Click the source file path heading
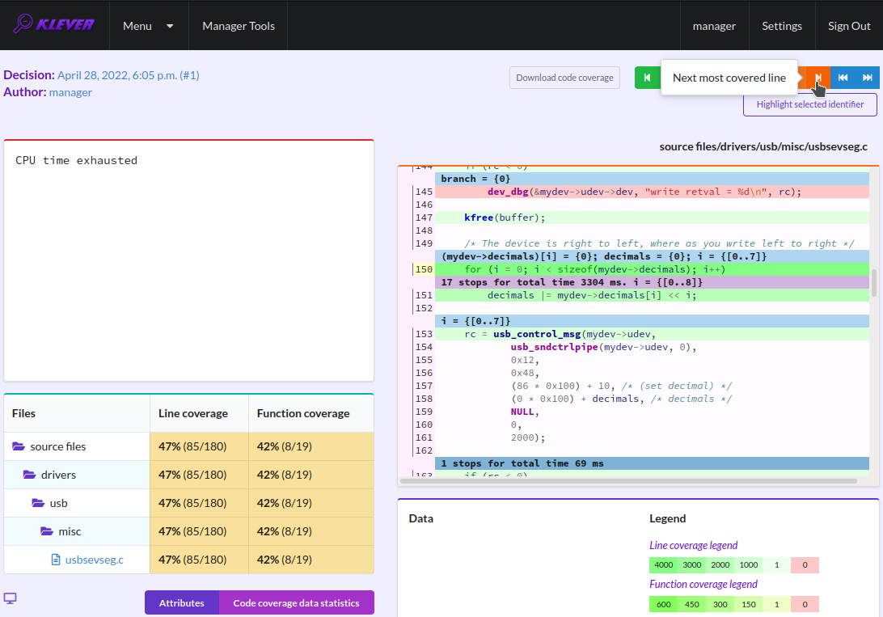Viewport: 883px width, 617px height. (x=763, y=146)
